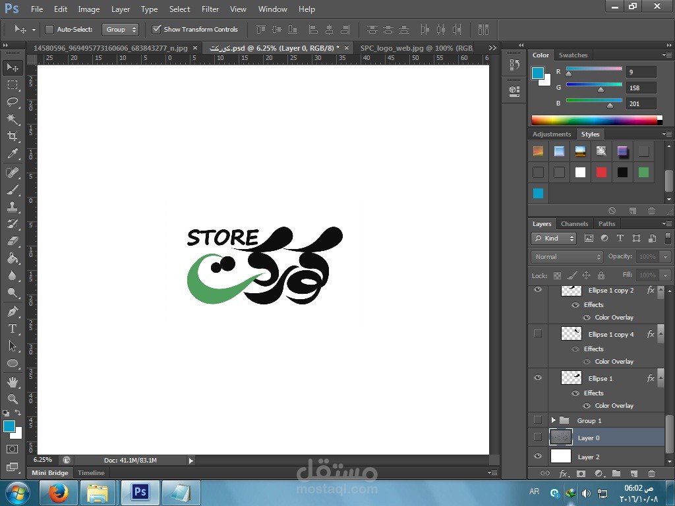Open the Filter menu
This screenshot has height=506, width=675.
click(210, 9)
